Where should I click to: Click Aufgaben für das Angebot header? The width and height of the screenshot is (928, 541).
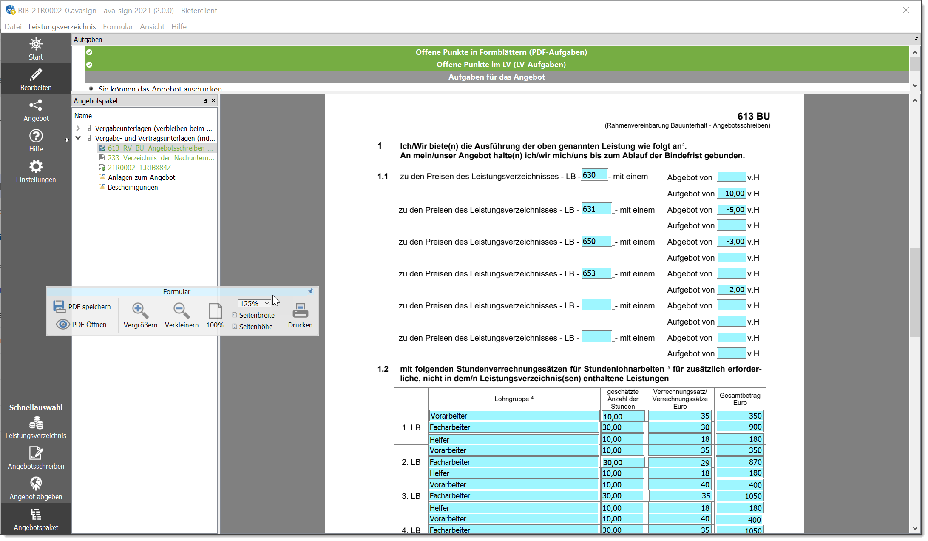[x=497, y=77]
